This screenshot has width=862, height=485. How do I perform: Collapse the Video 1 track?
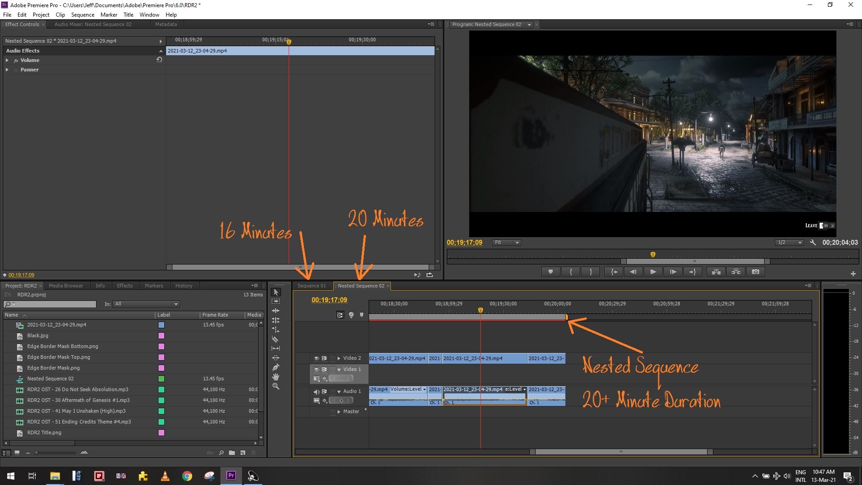point(339,369)
